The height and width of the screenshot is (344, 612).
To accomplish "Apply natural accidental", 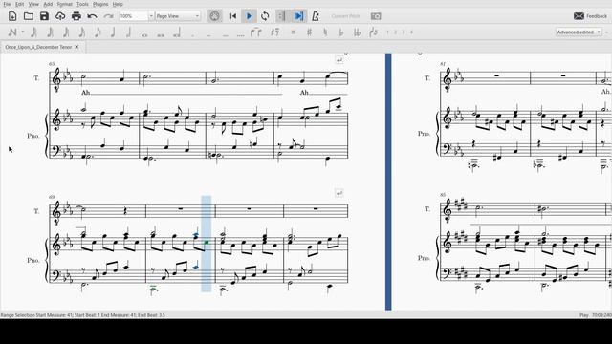I will point(325,32).
